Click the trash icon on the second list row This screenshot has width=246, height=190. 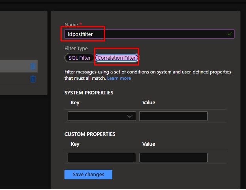pyautogui.click(x=33, y=79)
